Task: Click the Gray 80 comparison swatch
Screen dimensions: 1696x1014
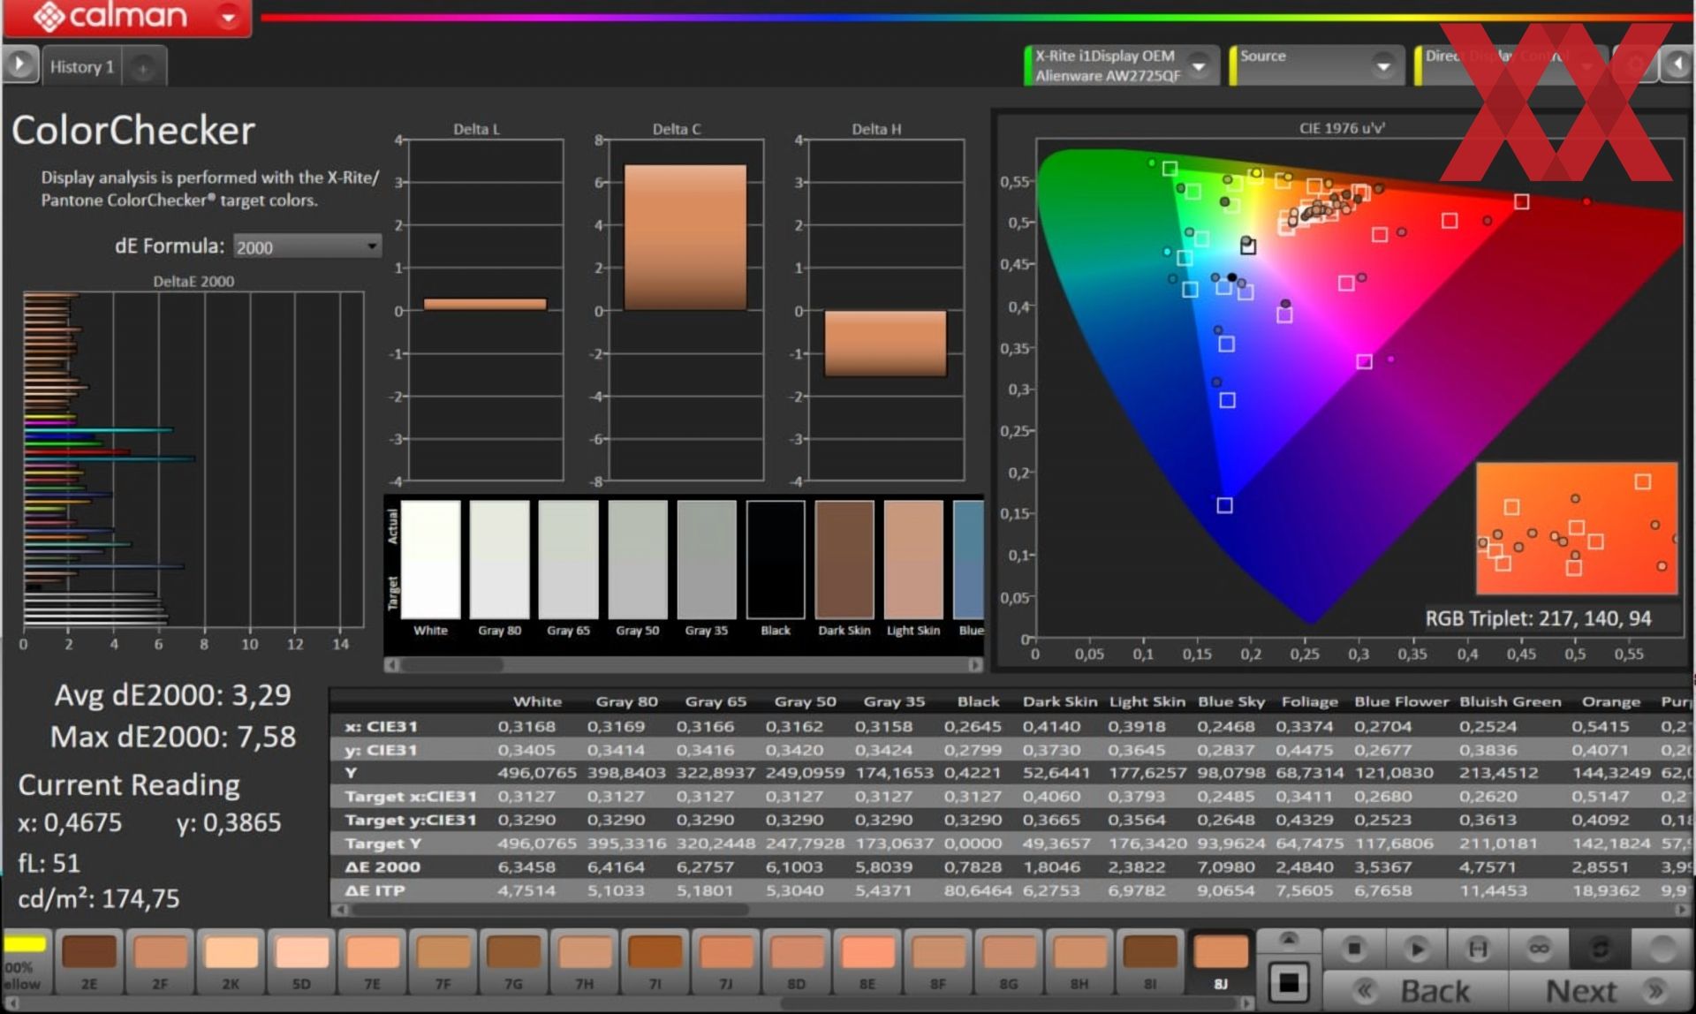Action: point(500,559)
